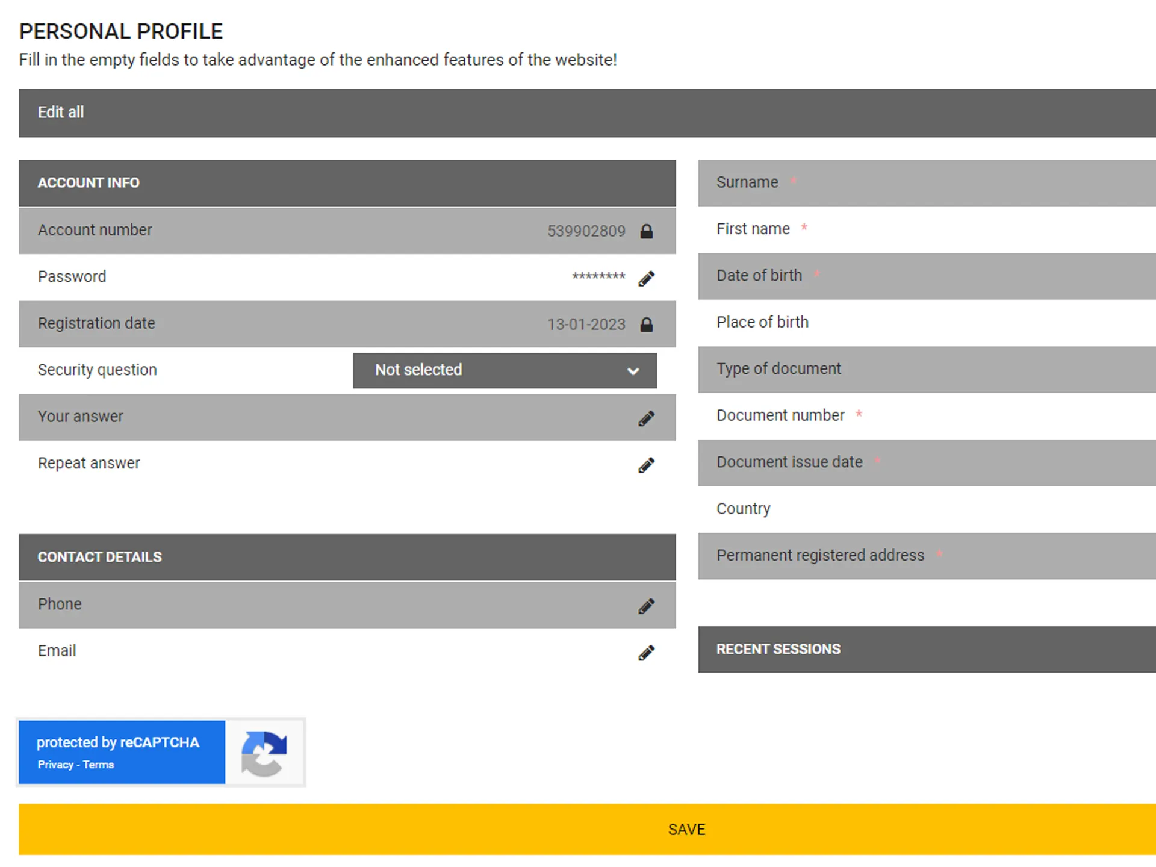Click the Email label

57,651
